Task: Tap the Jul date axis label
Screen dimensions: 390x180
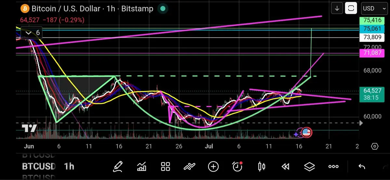Action: coord(209,147)
